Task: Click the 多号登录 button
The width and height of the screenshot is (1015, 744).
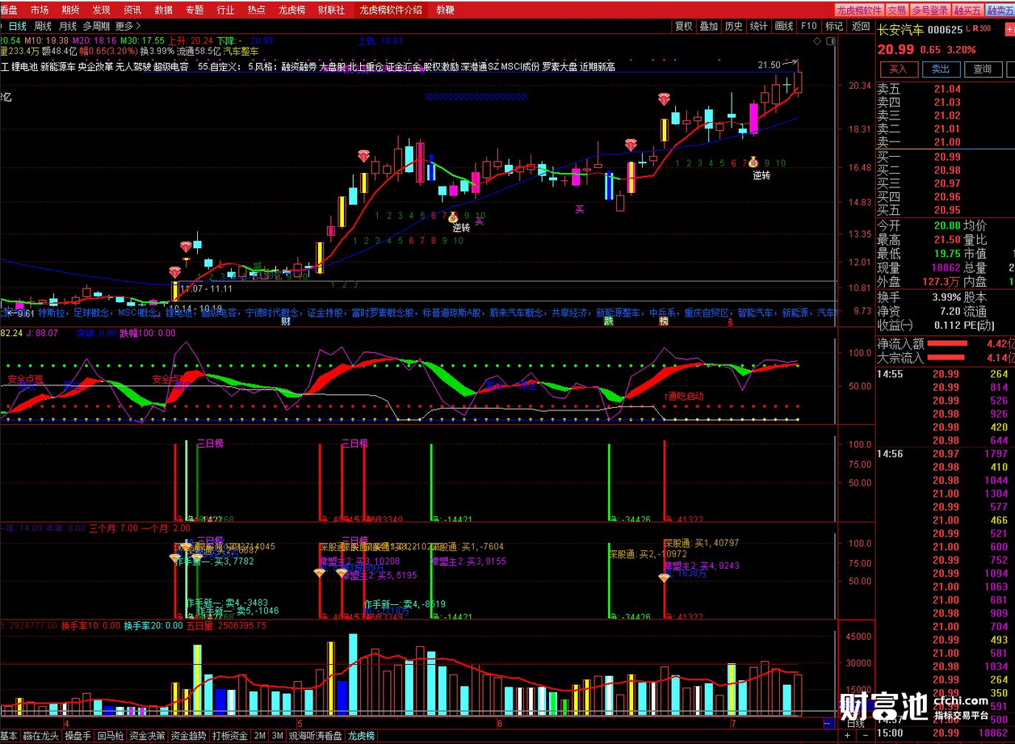Action: 929,11
